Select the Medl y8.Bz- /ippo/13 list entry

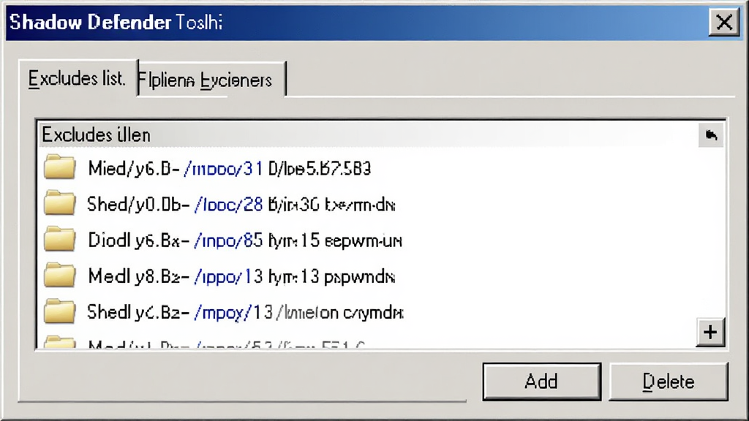pyautogui.click(x=381, y=276)
